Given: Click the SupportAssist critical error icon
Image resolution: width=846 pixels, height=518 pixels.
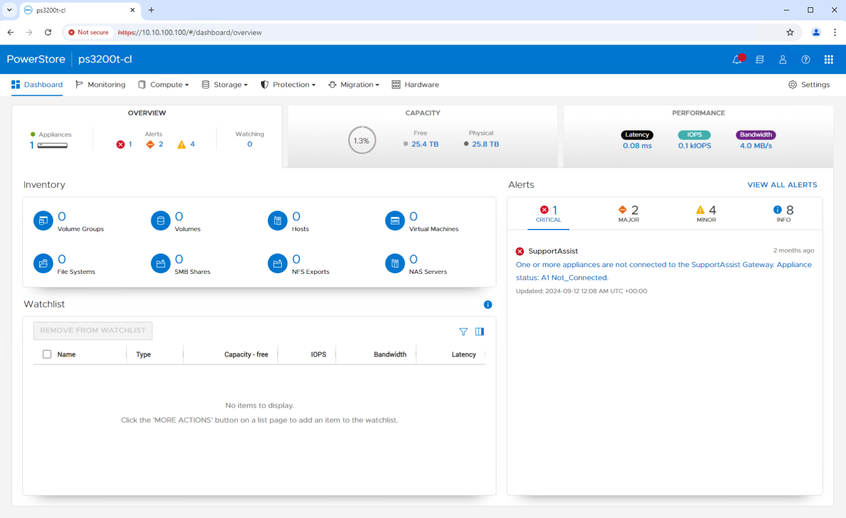Looking at the screenshot, I should [520, 251].
